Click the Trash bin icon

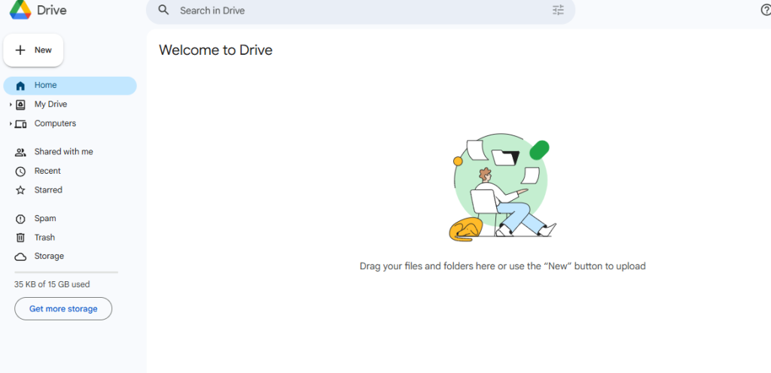[x=20, y=238]
